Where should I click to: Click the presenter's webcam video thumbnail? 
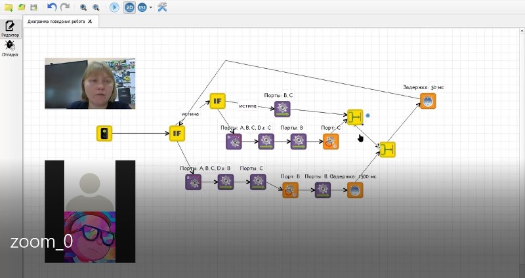pyautogui.click(x=90, y=83)
